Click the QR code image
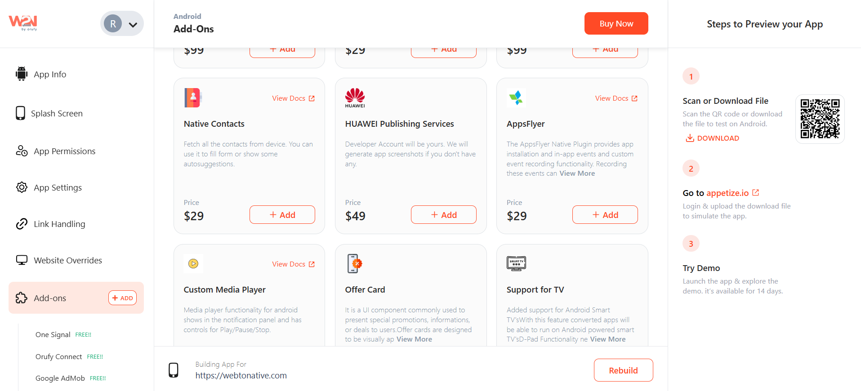The height and width of the screenshot is (391, 861). (x=820, y=119)
